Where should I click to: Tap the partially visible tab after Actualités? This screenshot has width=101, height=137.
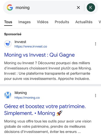100,22
